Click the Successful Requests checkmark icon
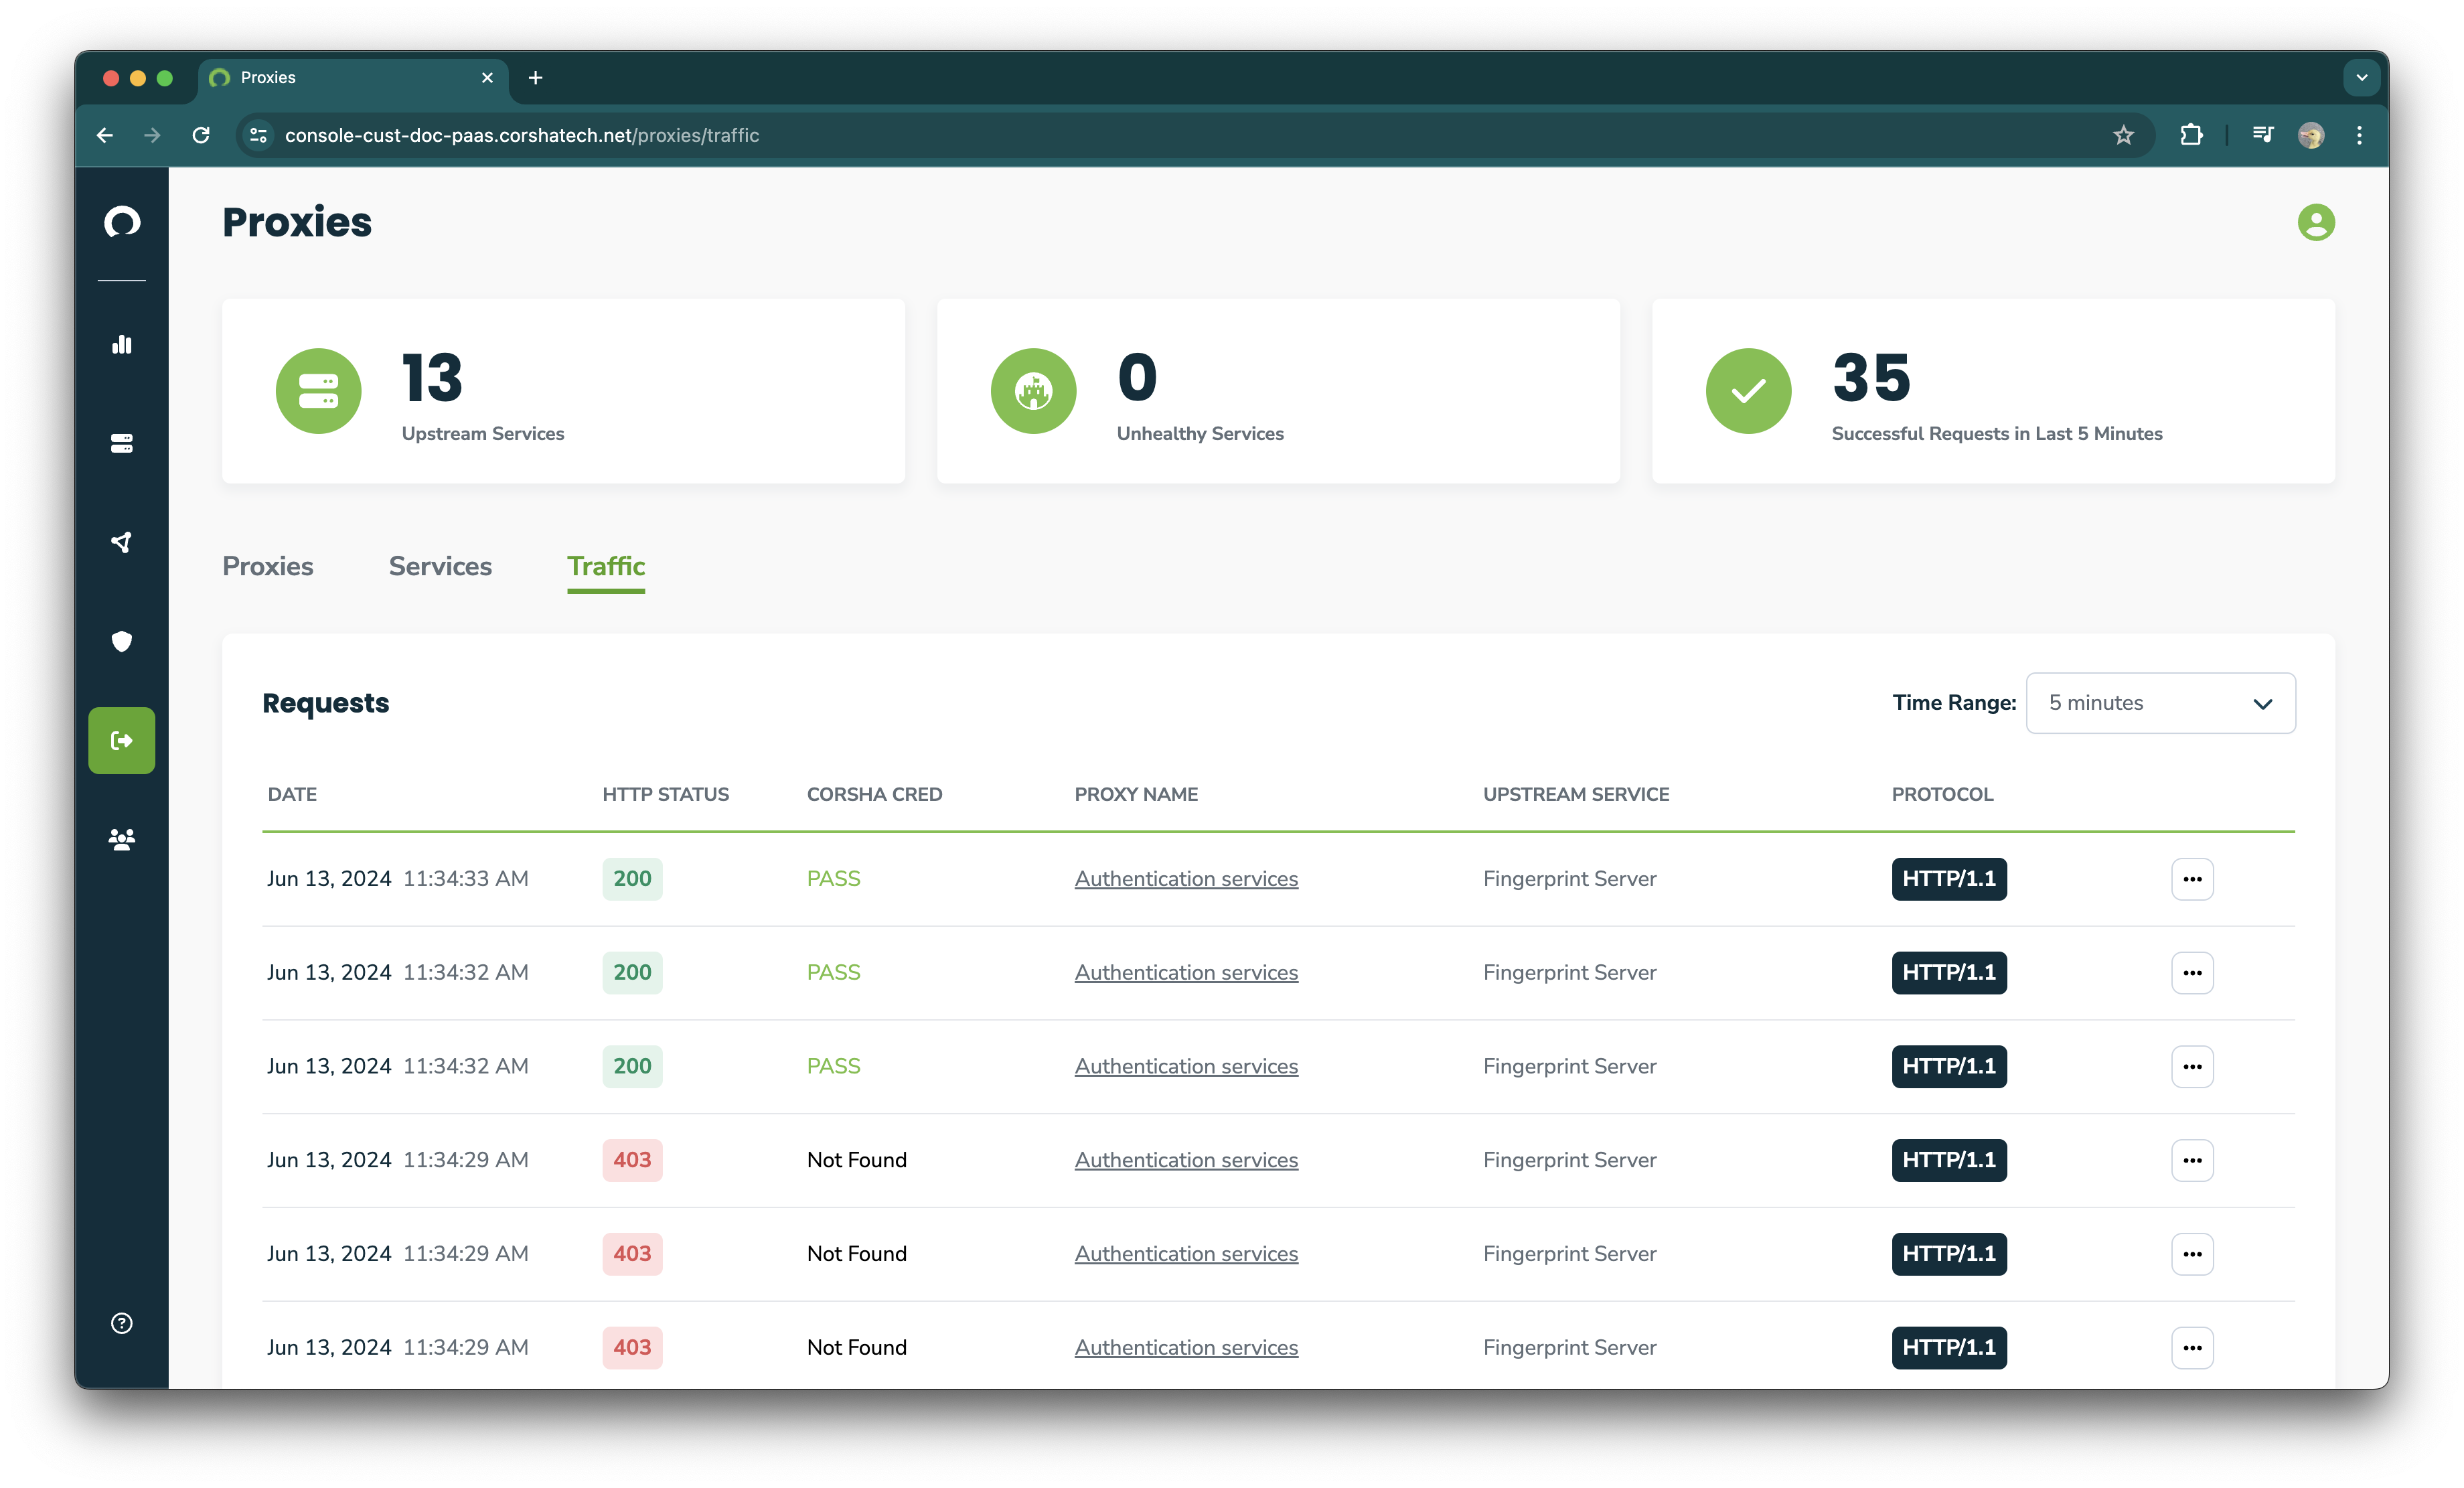2464x1488 pixels. tap(1748, 390)
